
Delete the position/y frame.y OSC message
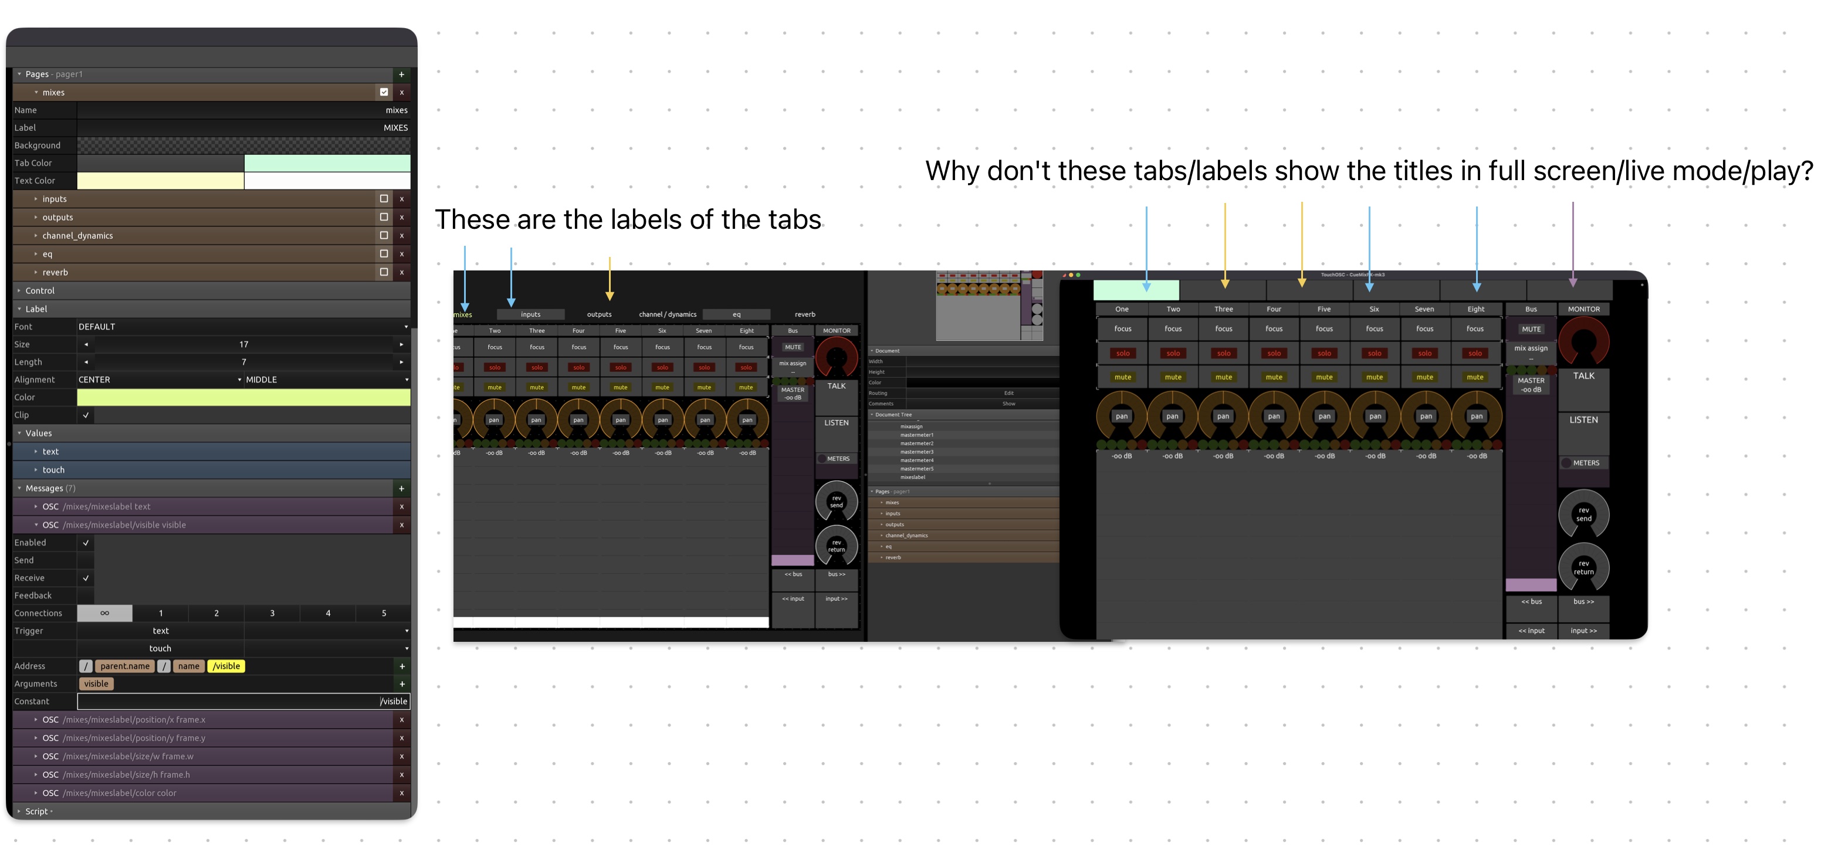tap(401, 739)
